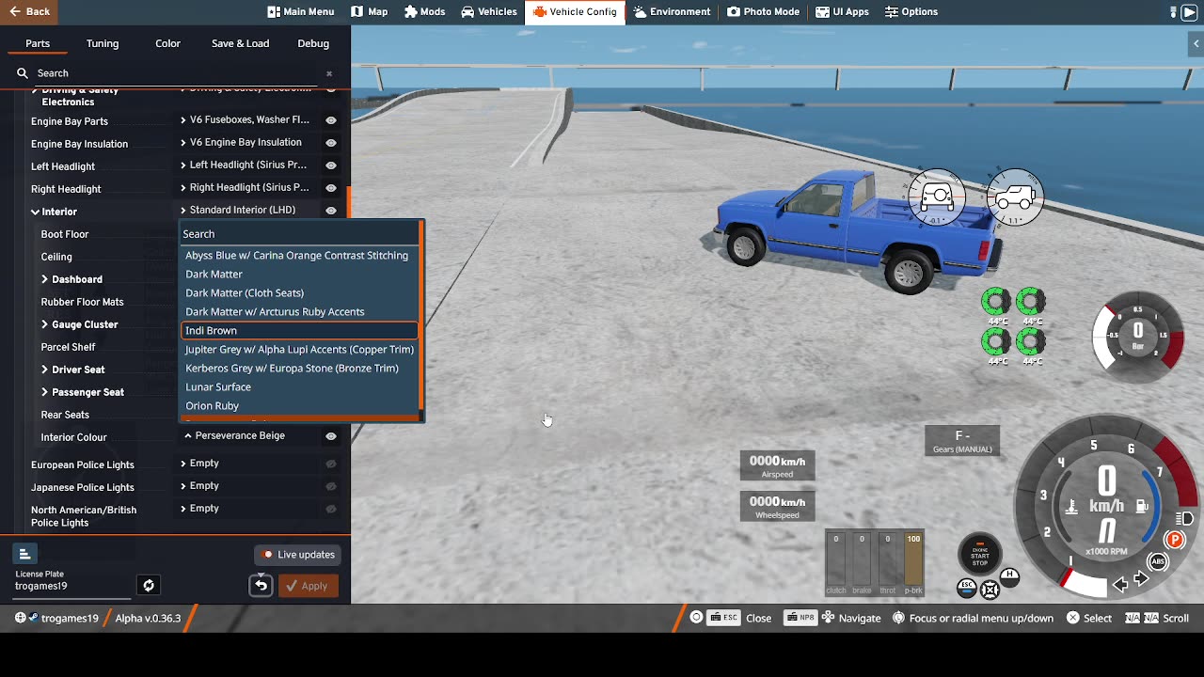Switch to the Color tab

(167, 43)
